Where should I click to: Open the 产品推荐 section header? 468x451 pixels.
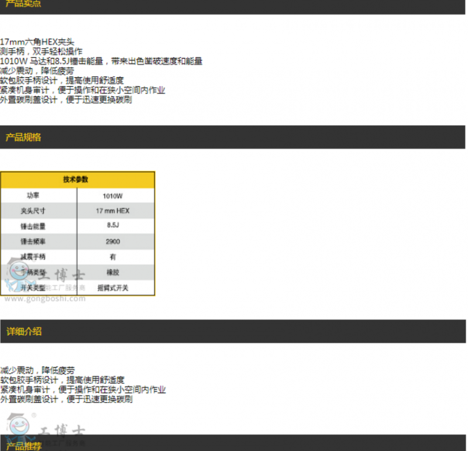(x=23, y=446)
